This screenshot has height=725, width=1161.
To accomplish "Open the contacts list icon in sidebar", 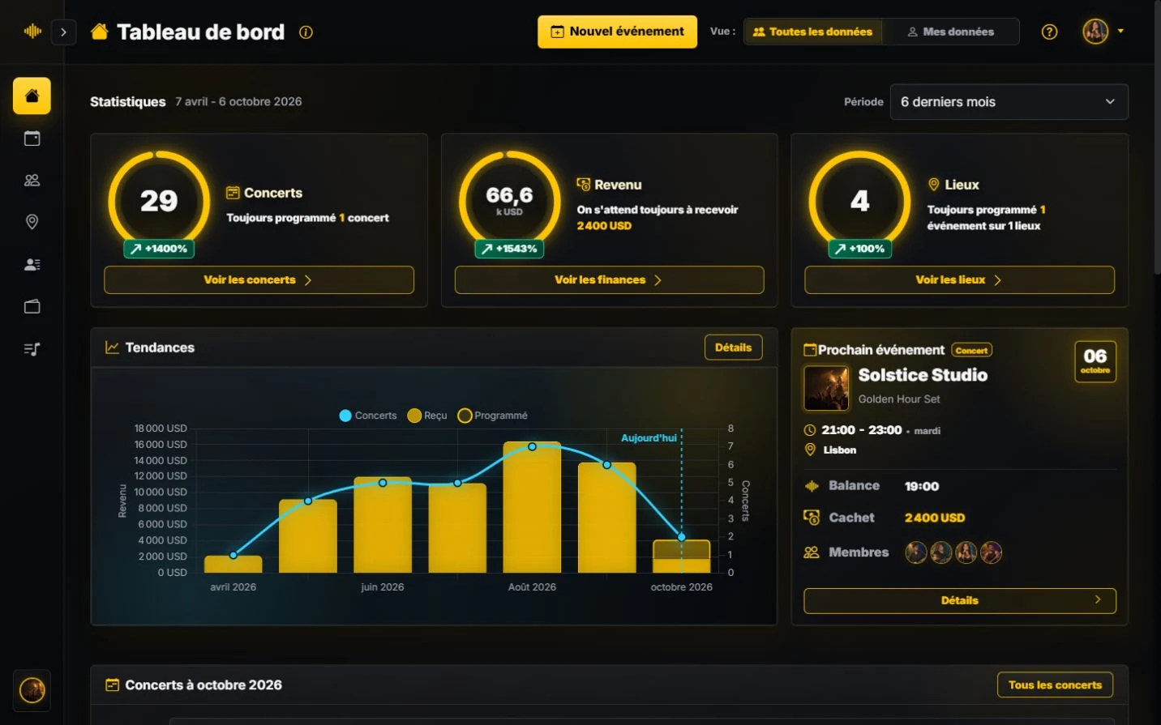I will (x=32, y=264).
